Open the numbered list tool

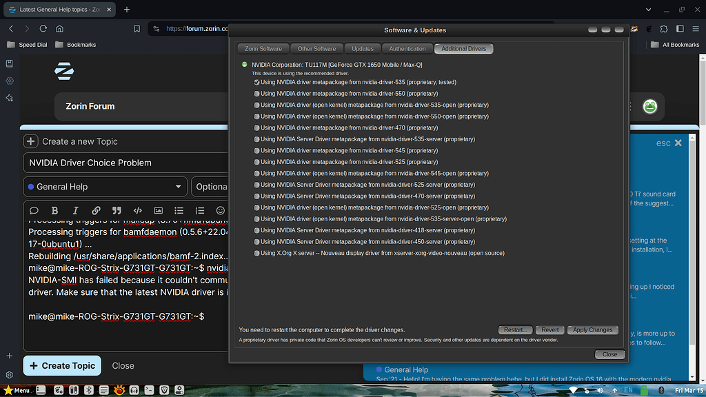(199, 210)
